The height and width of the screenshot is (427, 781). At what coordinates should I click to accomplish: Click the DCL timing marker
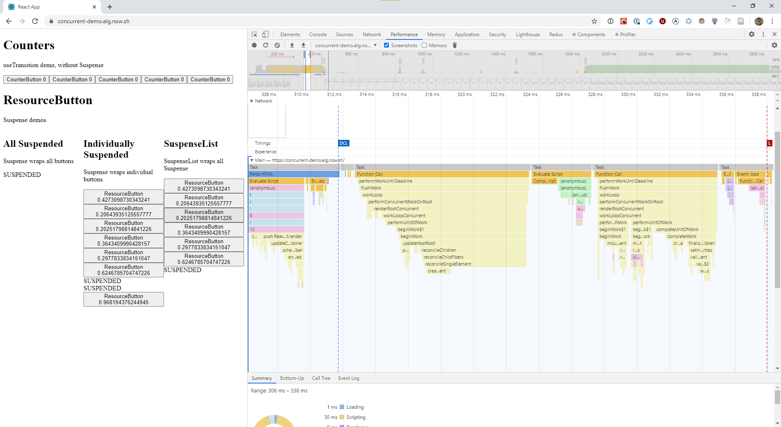click(x=344, y=143)
